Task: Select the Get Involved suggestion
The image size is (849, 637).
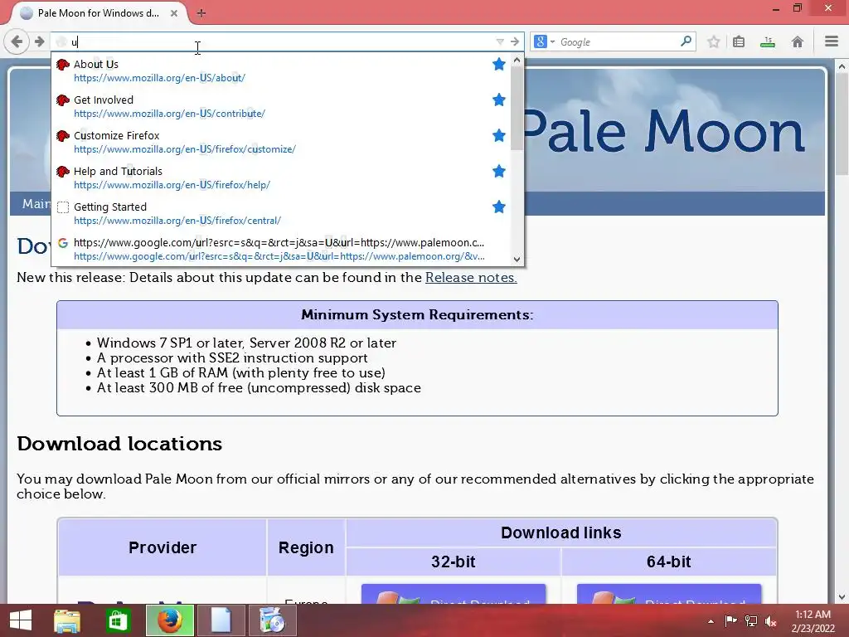Action: coord(280,107)
